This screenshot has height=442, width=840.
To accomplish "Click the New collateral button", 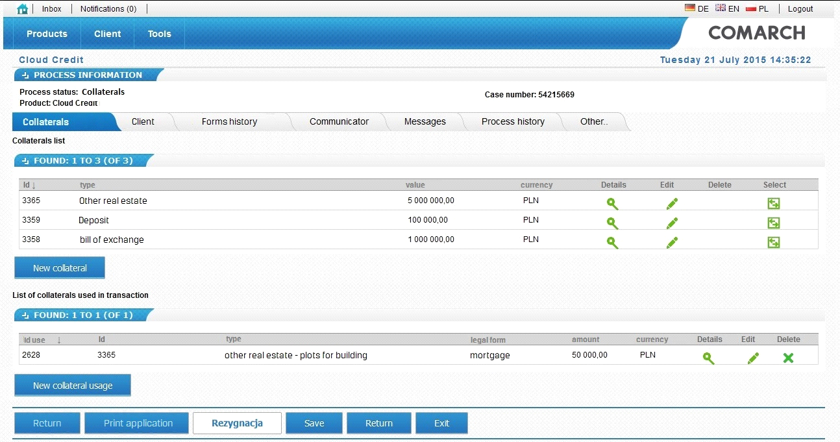I will pos(60,267).
